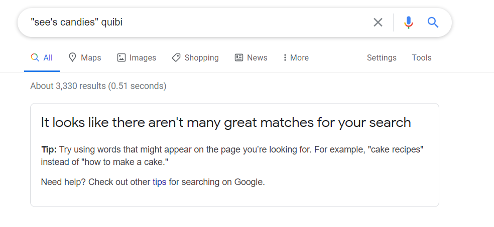The height and width of the screenshot is (227, 494).
Task: Click the Images picture icon
Action: tap(121, 57)
